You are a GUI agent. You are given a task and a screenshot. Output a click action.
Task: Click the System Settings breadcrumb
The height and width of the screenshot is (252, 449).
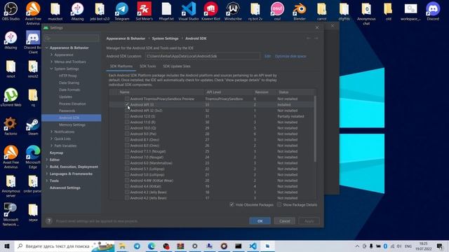click(166, 38)
